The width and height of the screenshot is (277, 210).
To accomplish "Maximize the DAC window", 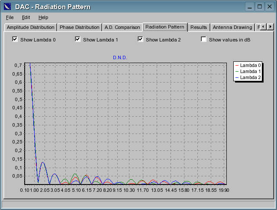I will (260, 7).
